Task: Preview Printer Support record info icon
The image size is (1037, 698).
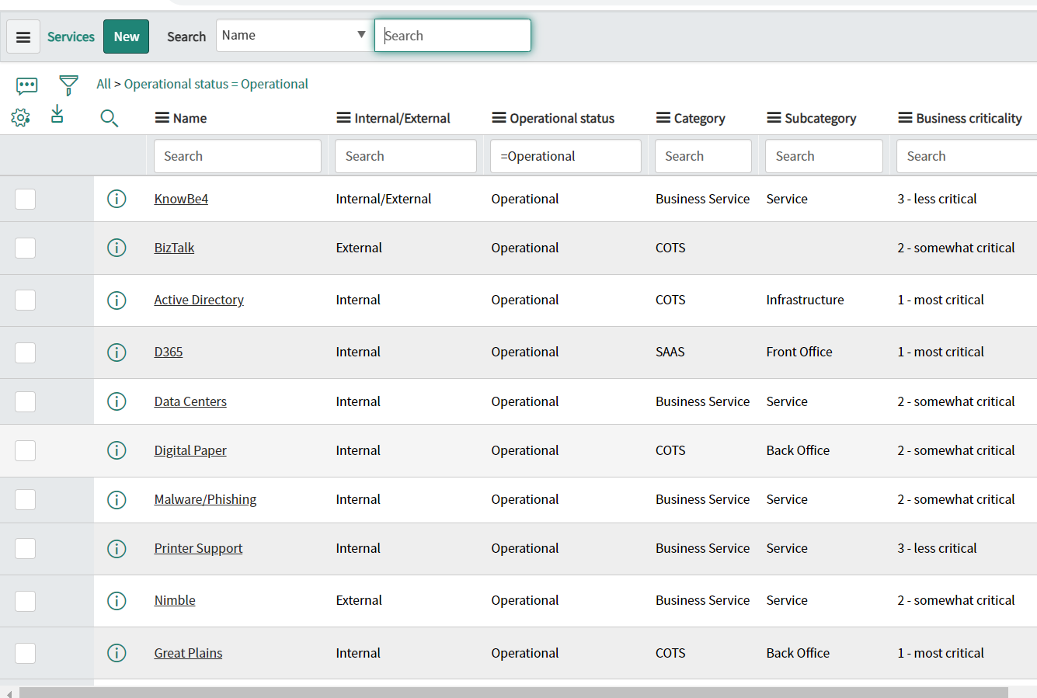Action: [x=117, y=548]
